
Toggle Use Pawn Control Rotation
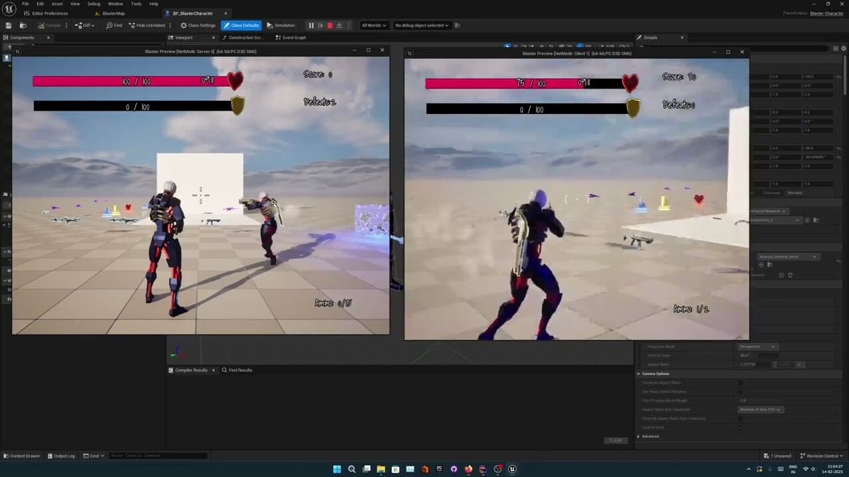pyautogui.click(x=740, y=392)
